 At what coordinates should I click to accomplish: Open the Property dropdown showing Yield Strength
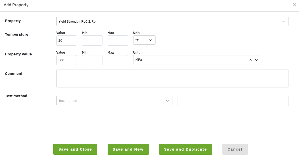click(x=172, y=22)
